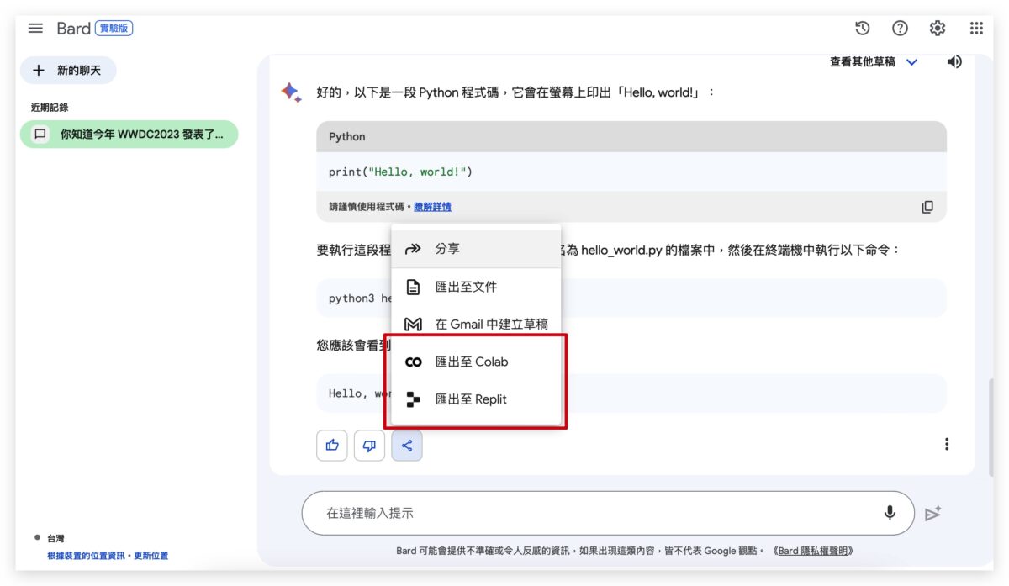Viewport: 1009px width, 586px height.
Task: Open the Google apps grid
Action: [976, 29]
